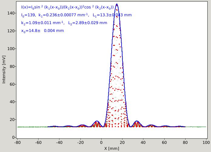Select the k1=0.236 parameter annotation line
This screenshot has width=211, height=152.
click(x=76, y=15)
